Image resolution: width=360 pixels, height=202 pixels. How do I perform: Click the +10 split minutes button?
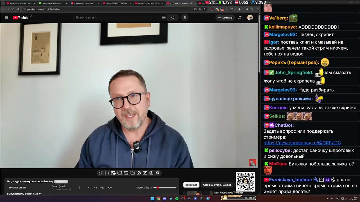coord(102,188)
